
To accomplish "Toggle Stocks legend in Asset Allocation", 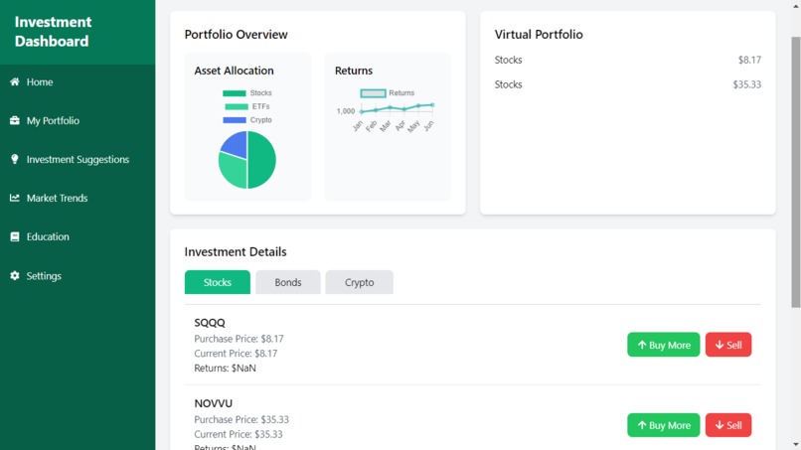I will tap(247, 93).
